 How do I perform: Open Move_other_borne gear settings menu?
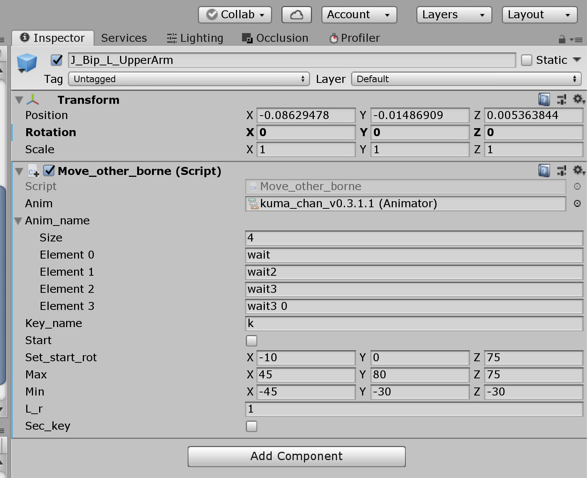coord(579,170)
